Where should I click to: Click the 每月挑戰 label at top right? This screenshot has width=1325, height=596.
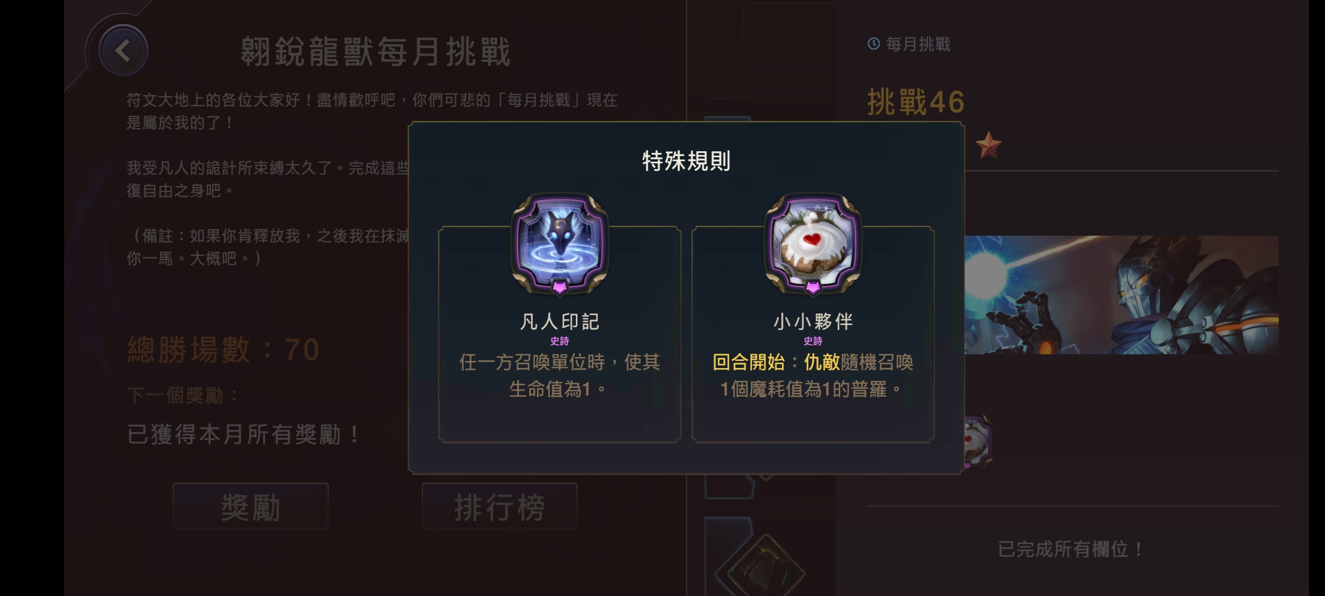918,44
